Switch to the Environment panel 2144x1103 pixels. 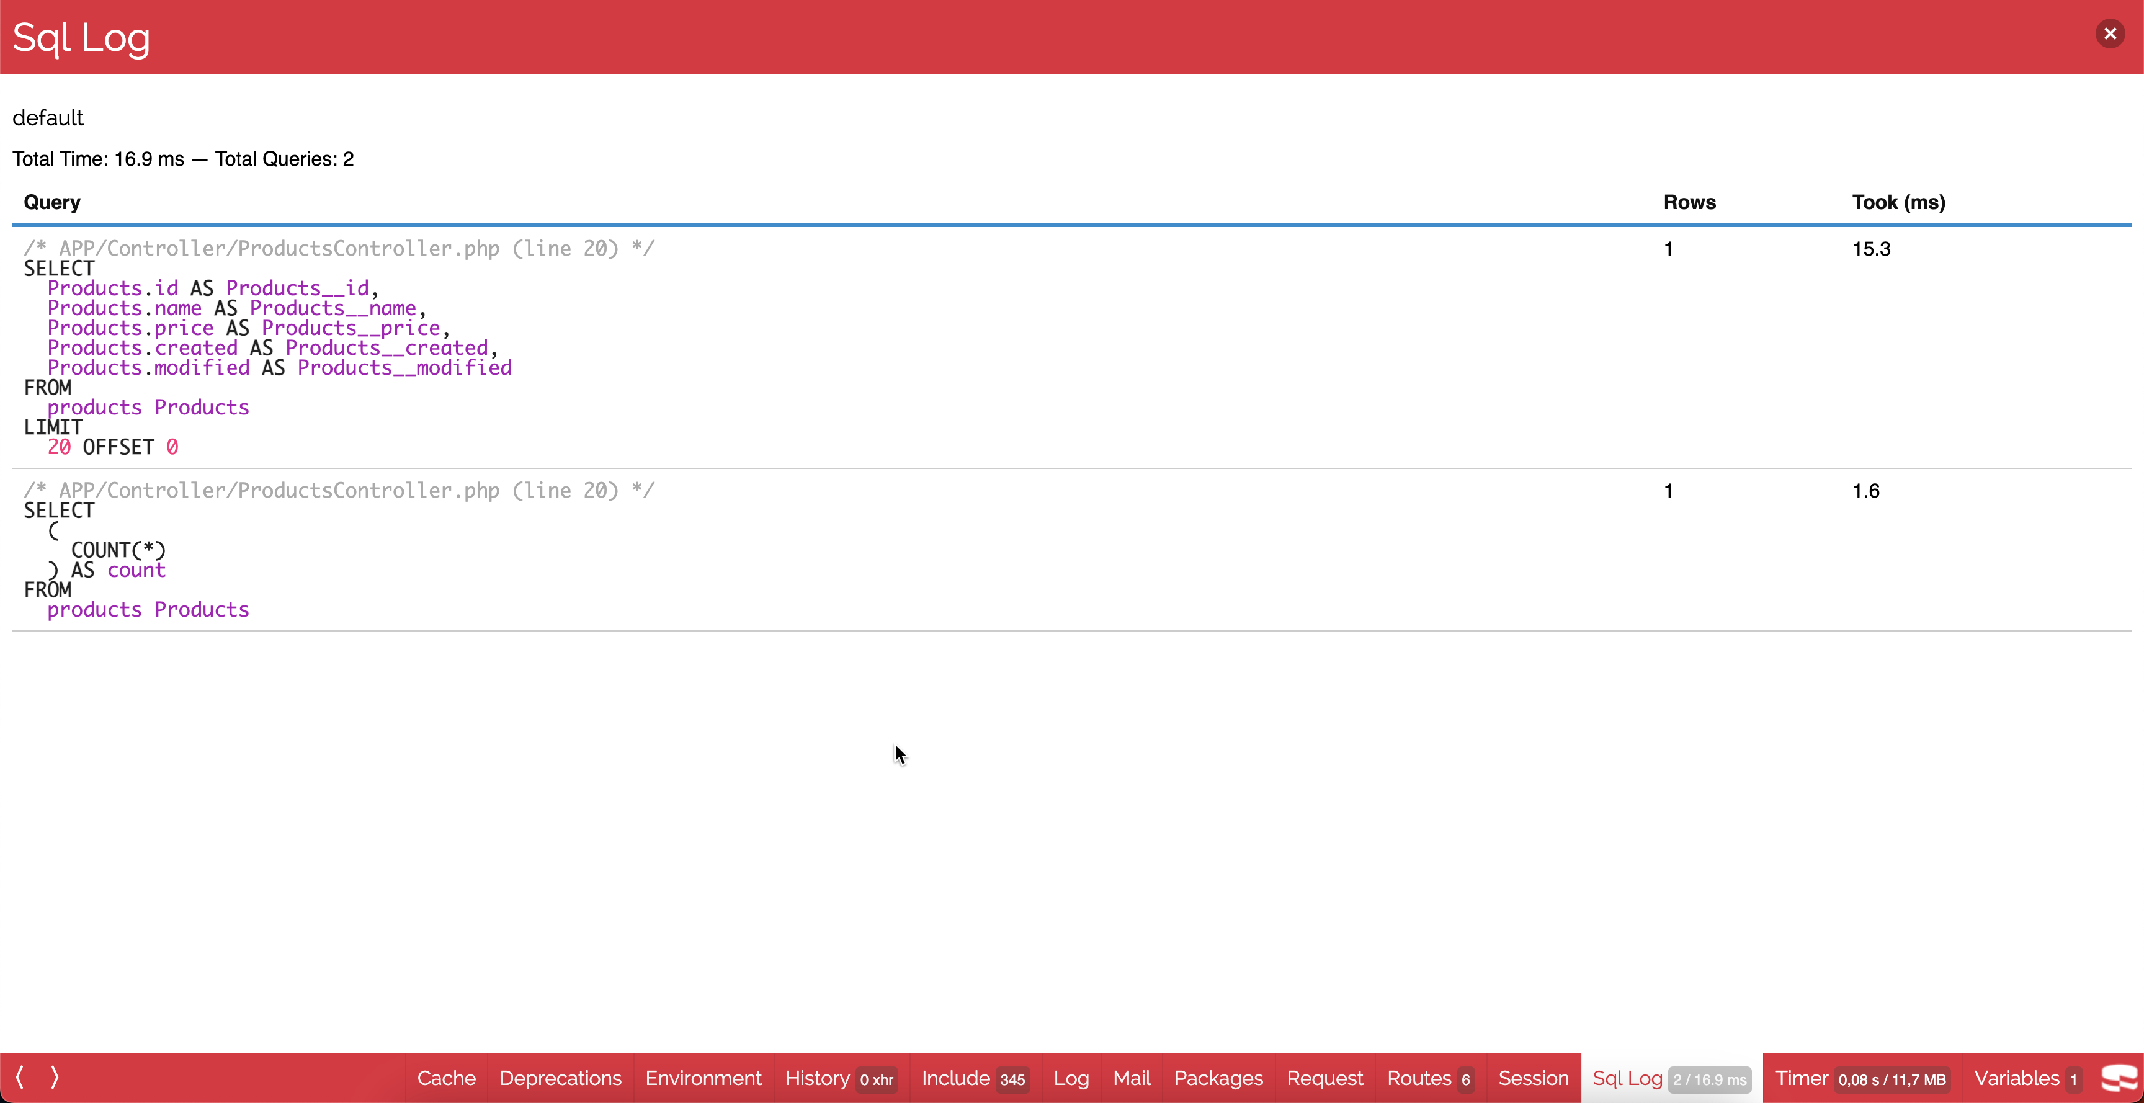click(703, 1078)
